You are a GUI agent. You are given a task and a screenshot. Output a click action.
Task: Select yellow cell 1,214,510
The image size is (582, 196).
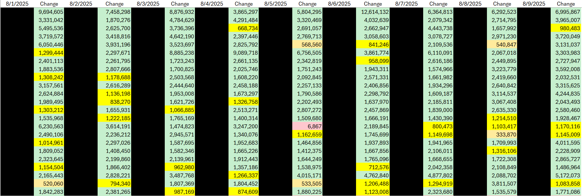(502, 118)
